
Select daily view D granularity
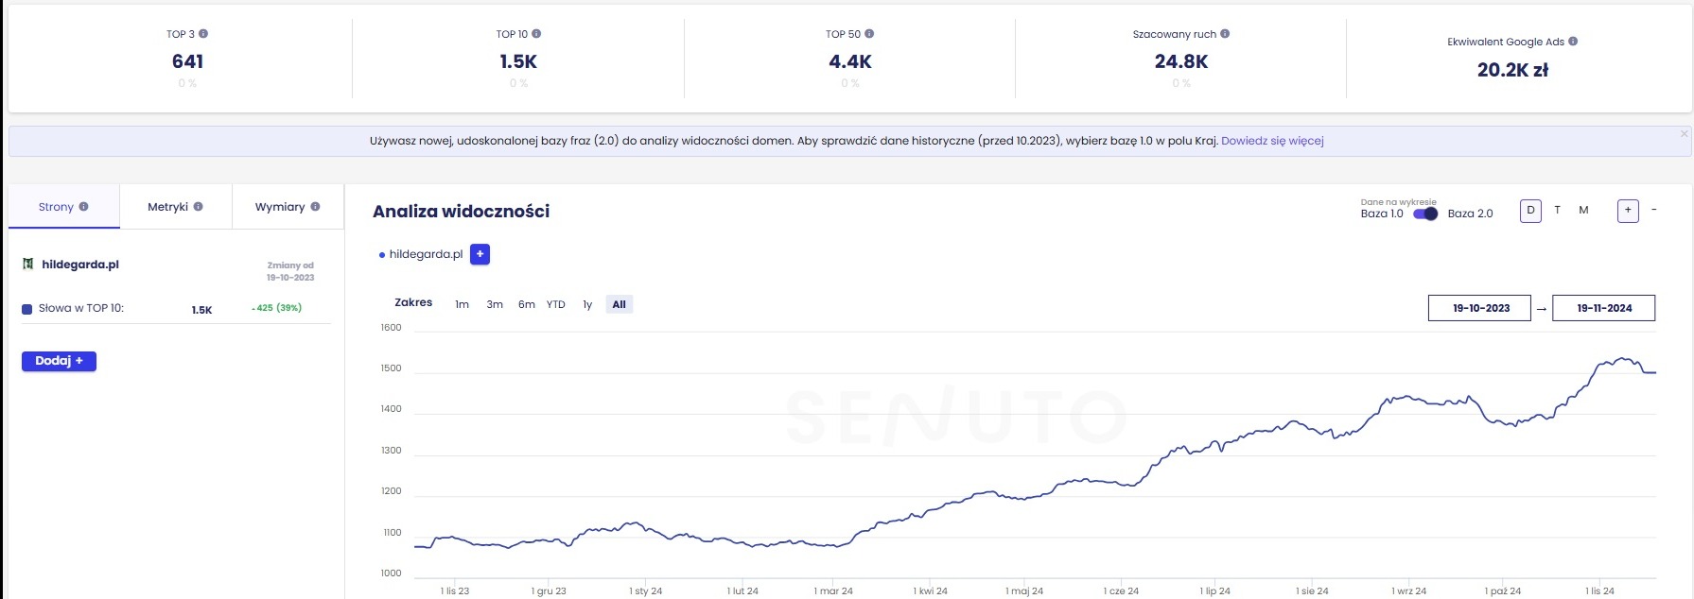pyautogui.click(x=1530, y=211)
